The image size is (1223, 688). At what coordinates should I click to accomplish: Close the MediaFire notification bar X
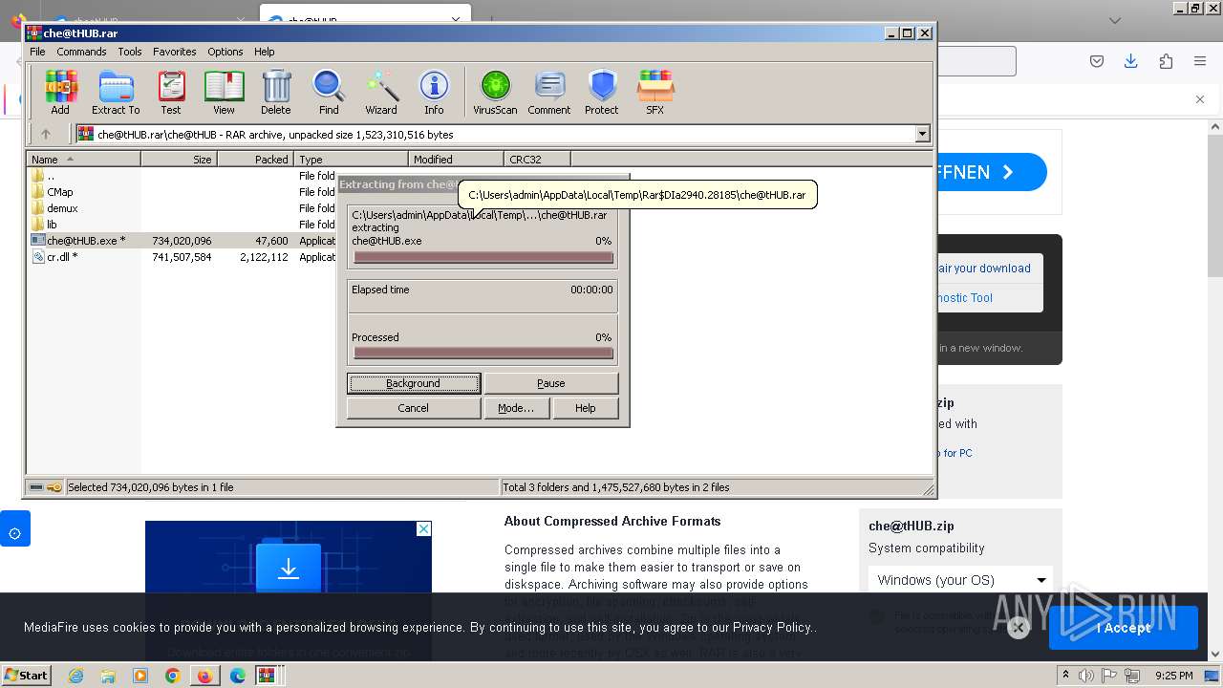tap(1200, 99)
